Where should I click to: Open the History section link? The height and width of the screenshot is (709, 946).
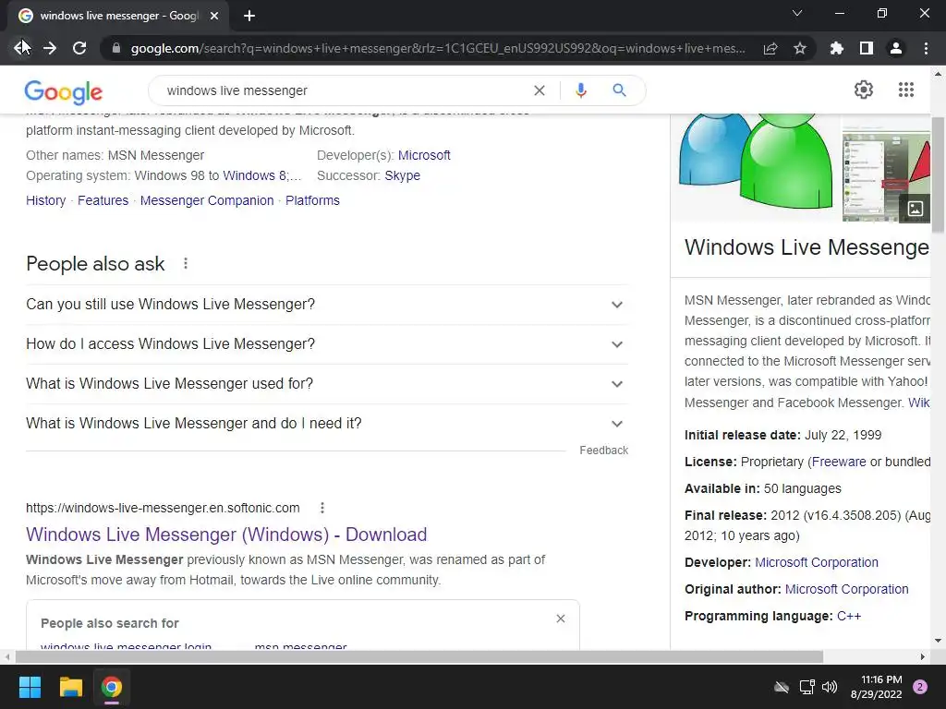pos(46,200)
